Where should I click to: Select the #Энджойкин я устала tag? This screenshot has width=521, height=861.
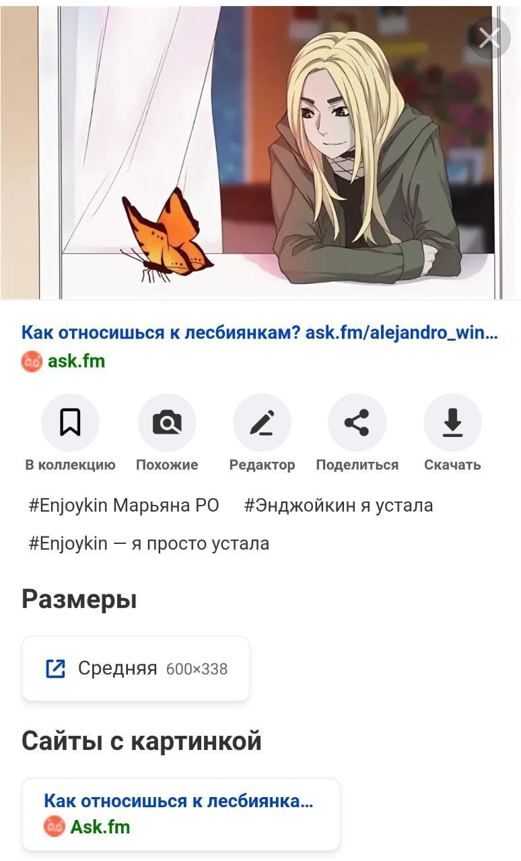[x=339, y=506]
